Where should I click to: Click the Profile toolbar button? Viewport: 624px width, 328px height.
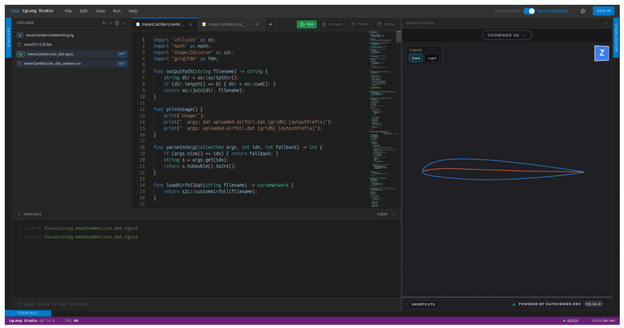click(x=360, y=24)
